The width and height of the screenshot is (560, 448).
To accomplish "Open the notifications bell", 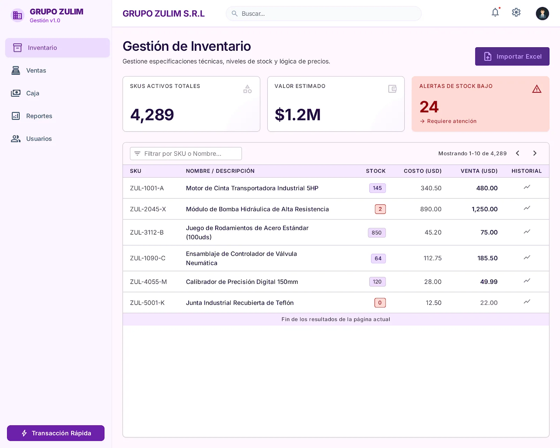I will [495, 13].
